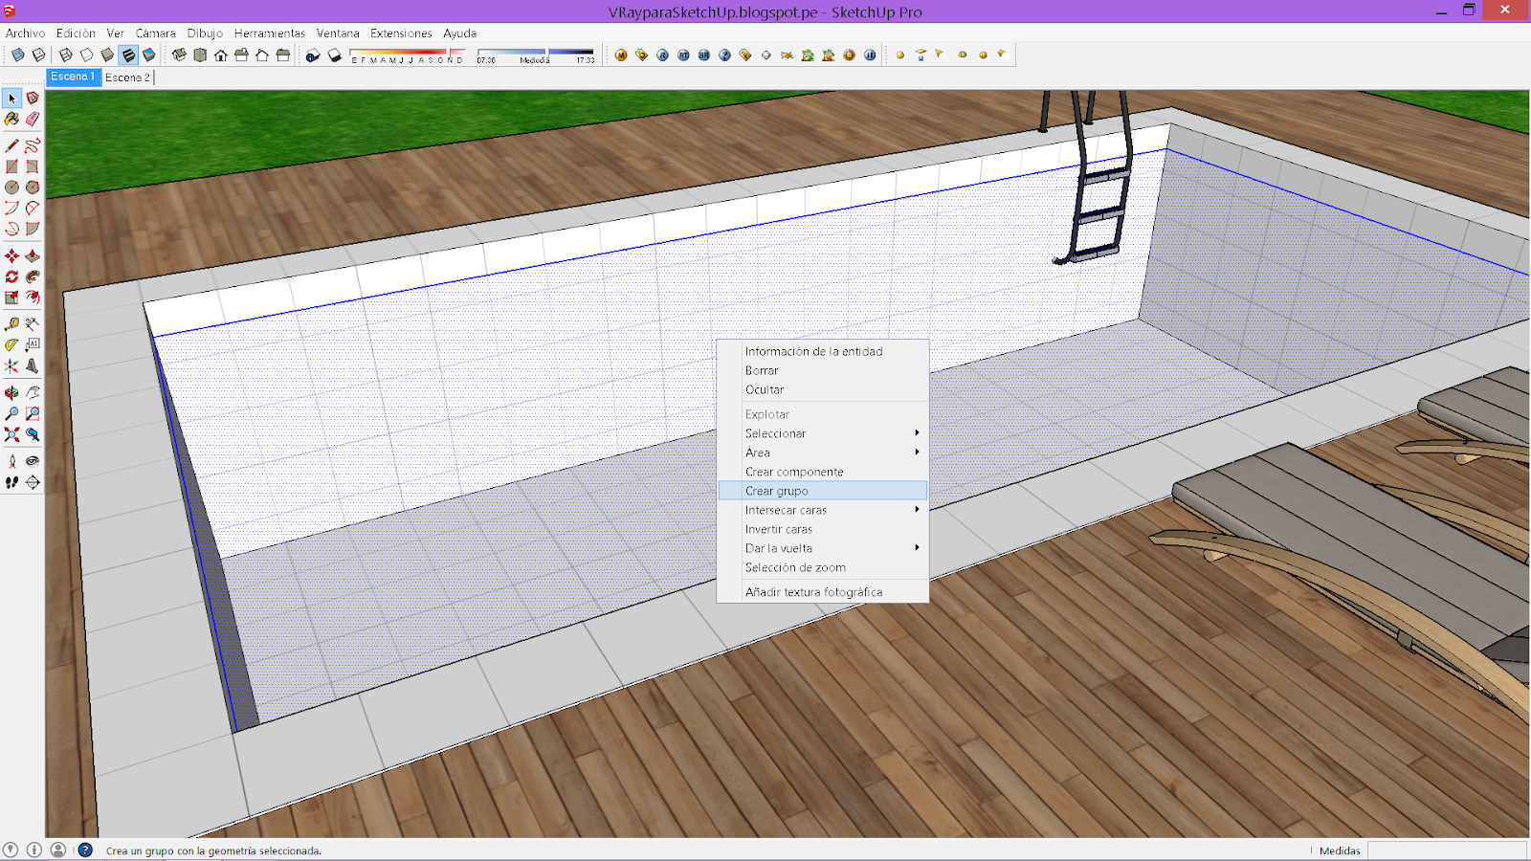Viewport: 1531px width, 861px height.
Task: Switch to the Monochrome face style
Action: (148, 55)
